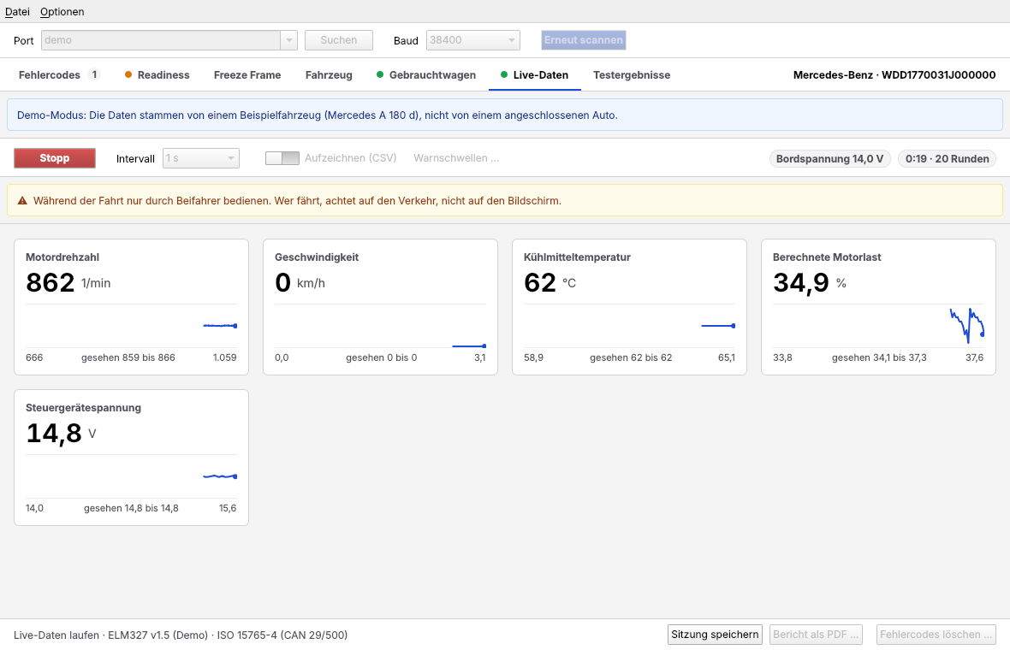Click 'gesehen 34,1 bis 37,3' range text
The height and width of the screenshot is (650, 1010).
click(x=878, y=357)
